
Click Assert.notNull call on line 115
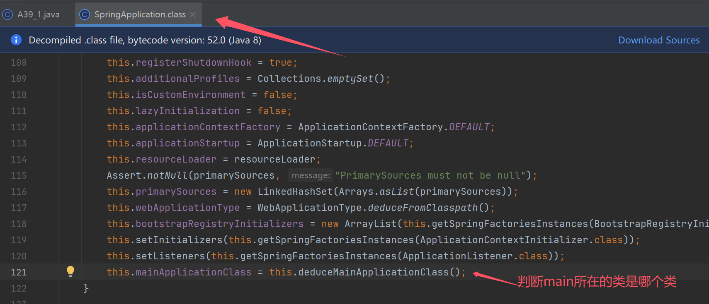[147, 175]
